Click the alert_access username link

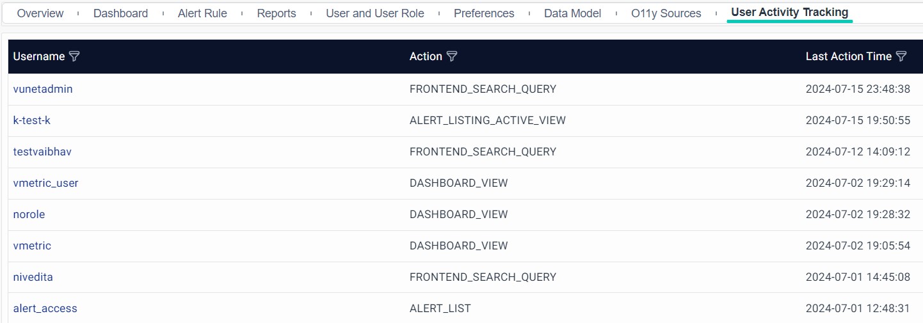click(45, 308)
